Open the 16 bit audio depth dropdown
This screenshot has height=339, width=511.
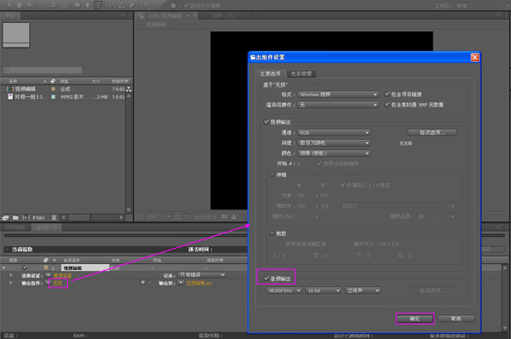point(324,290)
